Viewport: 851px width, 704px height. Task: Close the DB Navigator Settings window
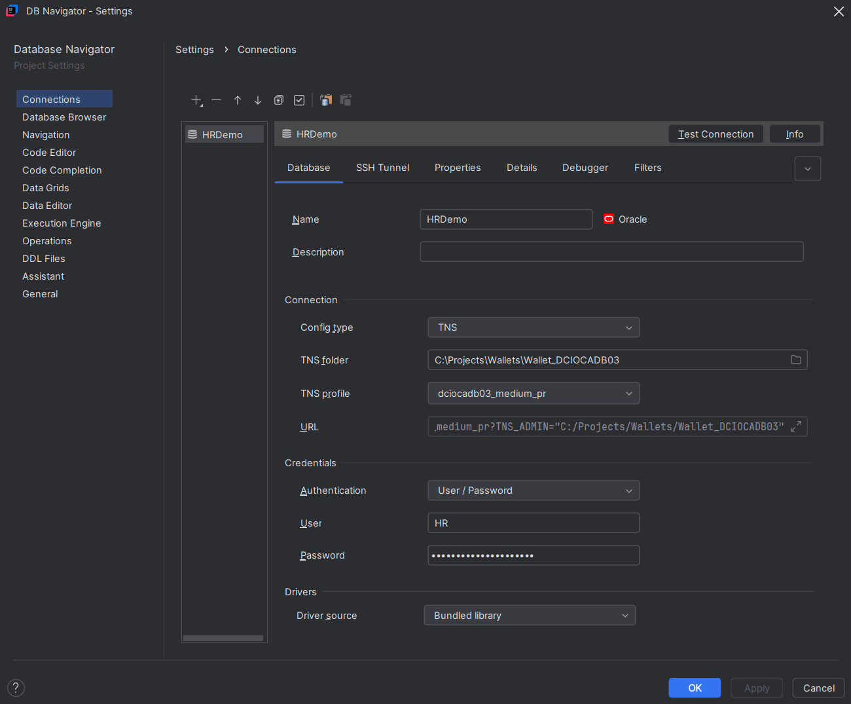tap(839, 11)
